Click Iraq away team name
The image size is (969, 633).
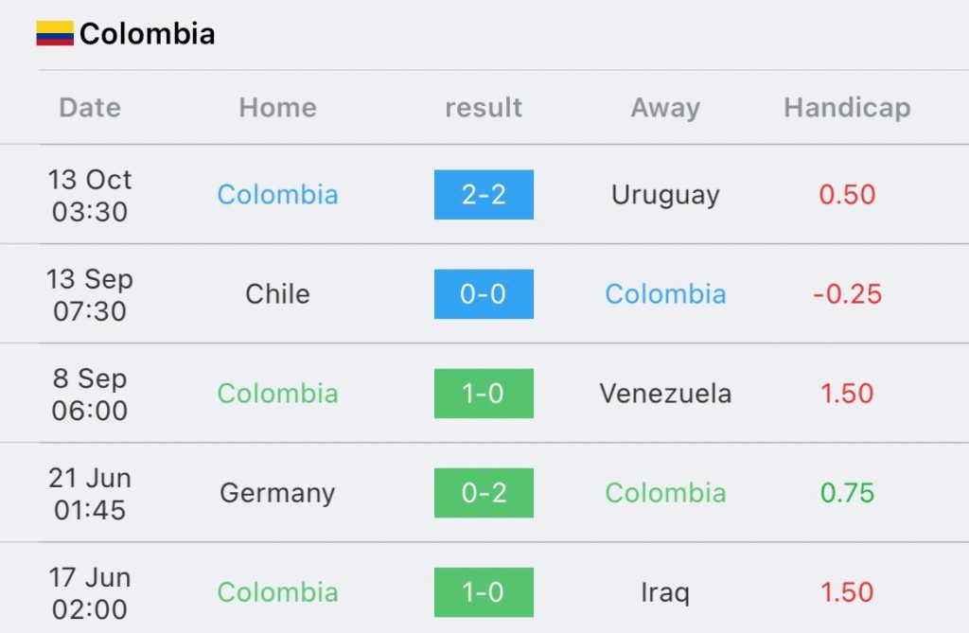[x=665, y=593]
